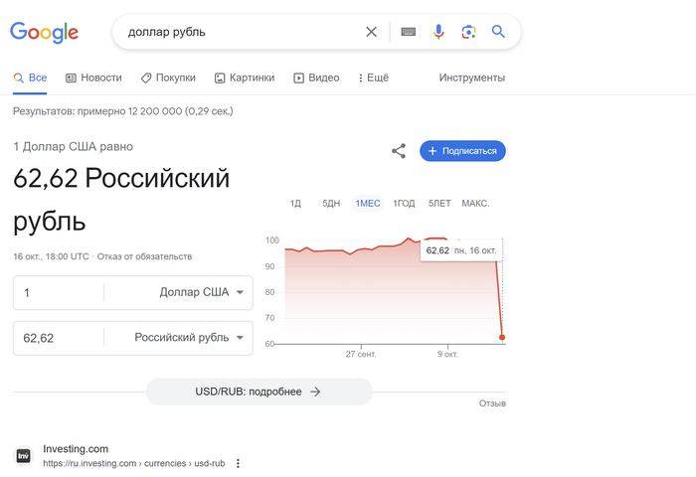Expand the Ещё menu
The width and height of the screenshot is (696, 477).
pyautogui.click(x=371, y=78)
